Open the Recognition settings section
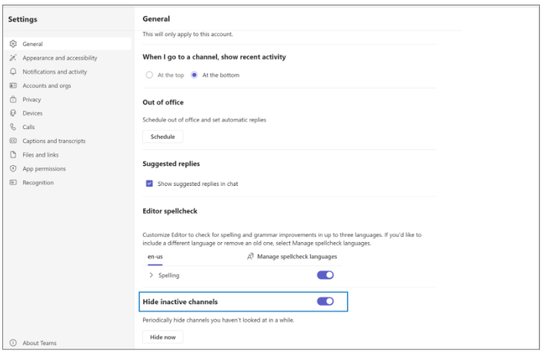The height and width of the screenshot is (355, 543). point(38,183)
